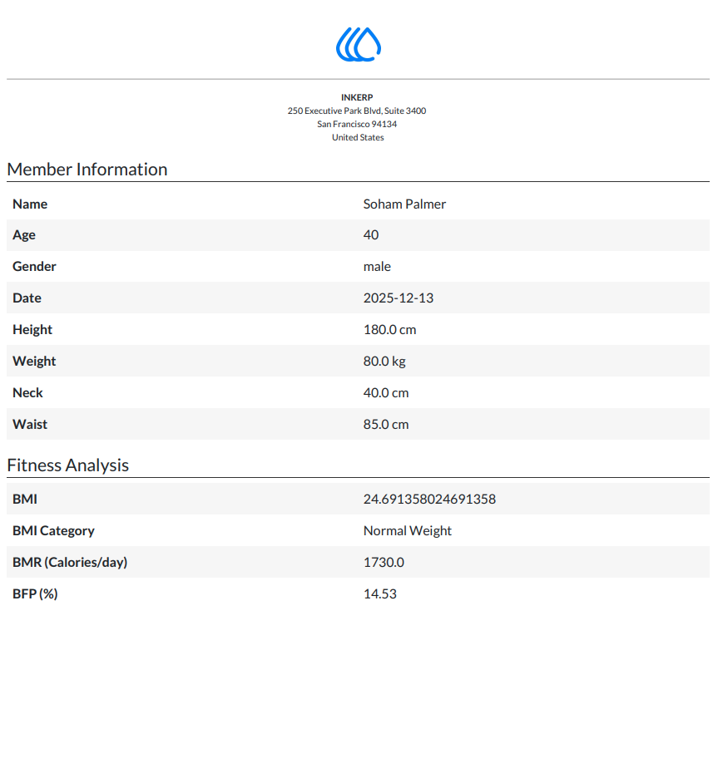Click the Normal Weight BMI category value

408,531
